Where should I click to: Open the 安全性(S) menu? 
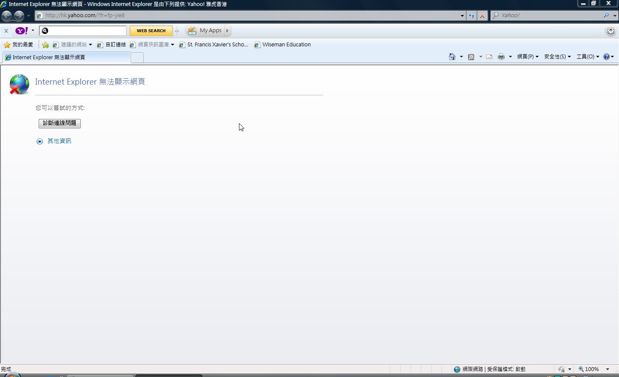pyautogui.click(x=558, y=57)
